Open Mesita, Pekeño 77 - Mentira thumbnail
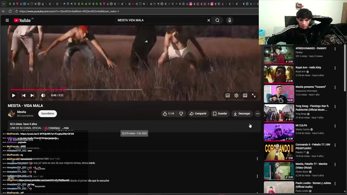 (x=279, y=171)
